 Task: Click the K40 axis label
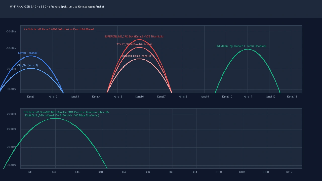click(x=54, y=172)
